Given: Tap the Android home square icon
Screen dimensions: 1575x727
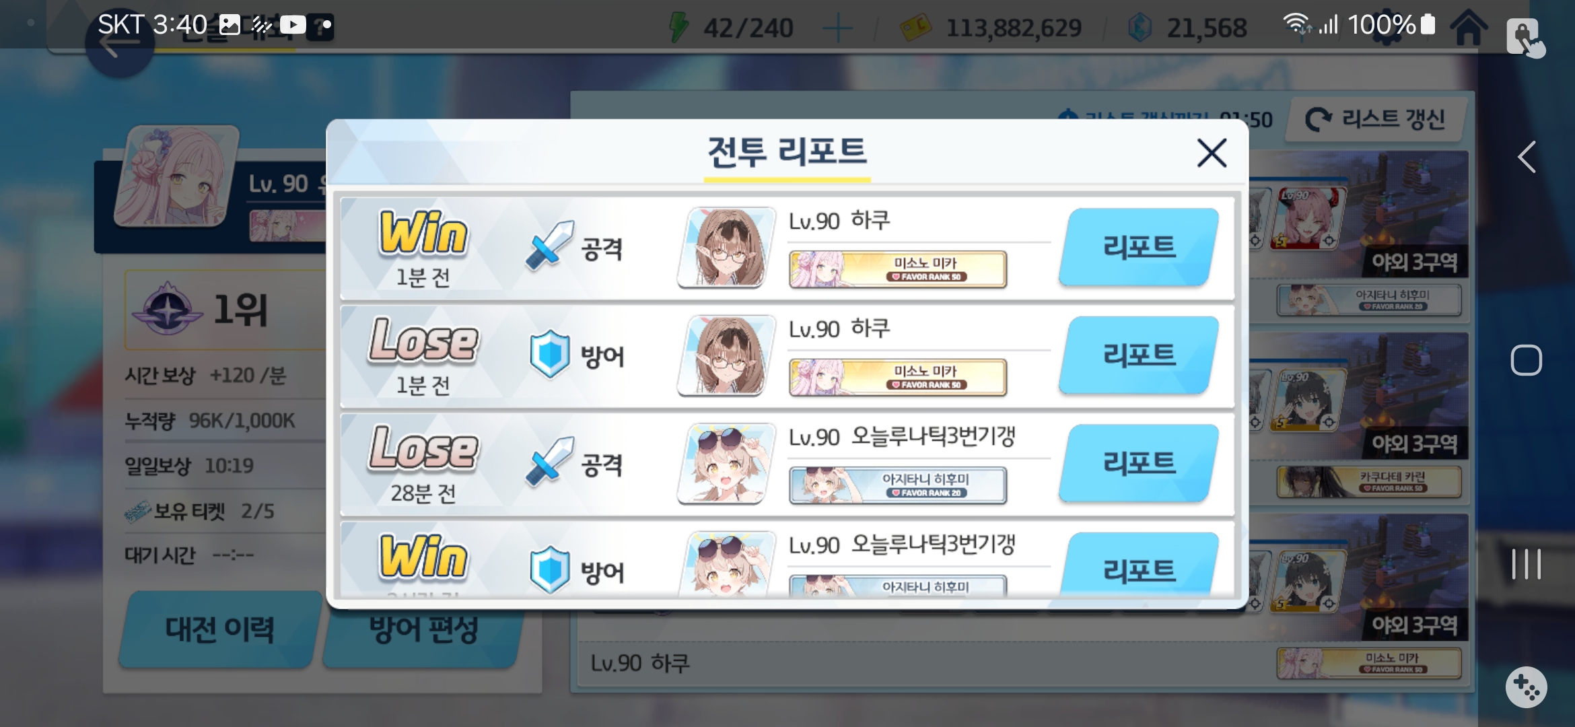Looking at the screenshot, I should click(1526, 360).
